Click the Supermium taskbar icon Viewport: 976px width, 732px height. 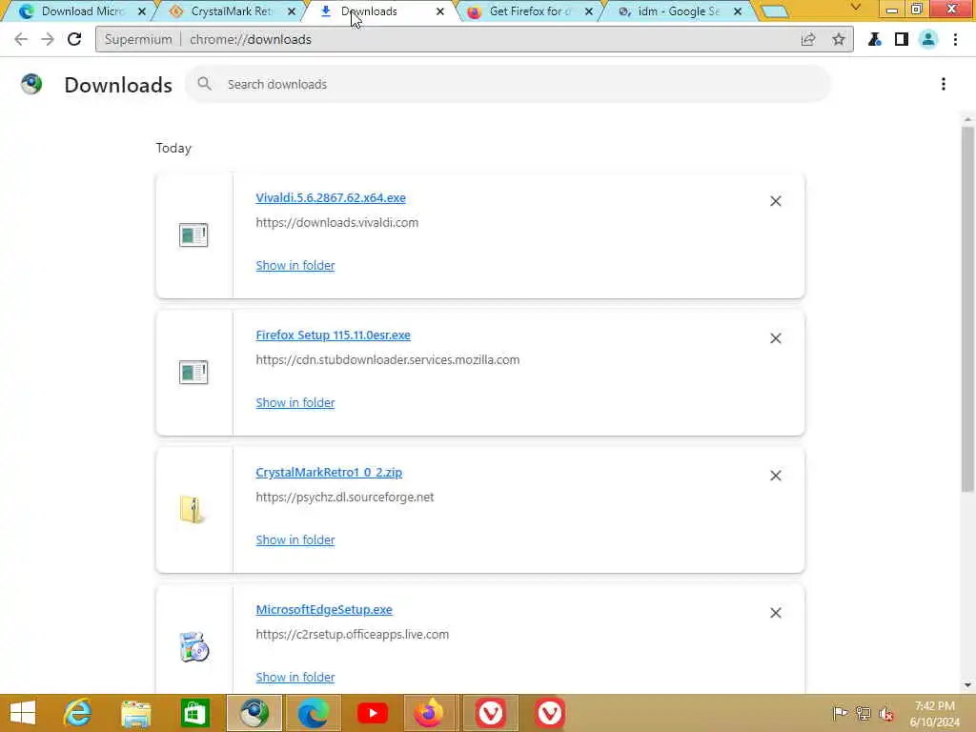click(x=254, y=713)
